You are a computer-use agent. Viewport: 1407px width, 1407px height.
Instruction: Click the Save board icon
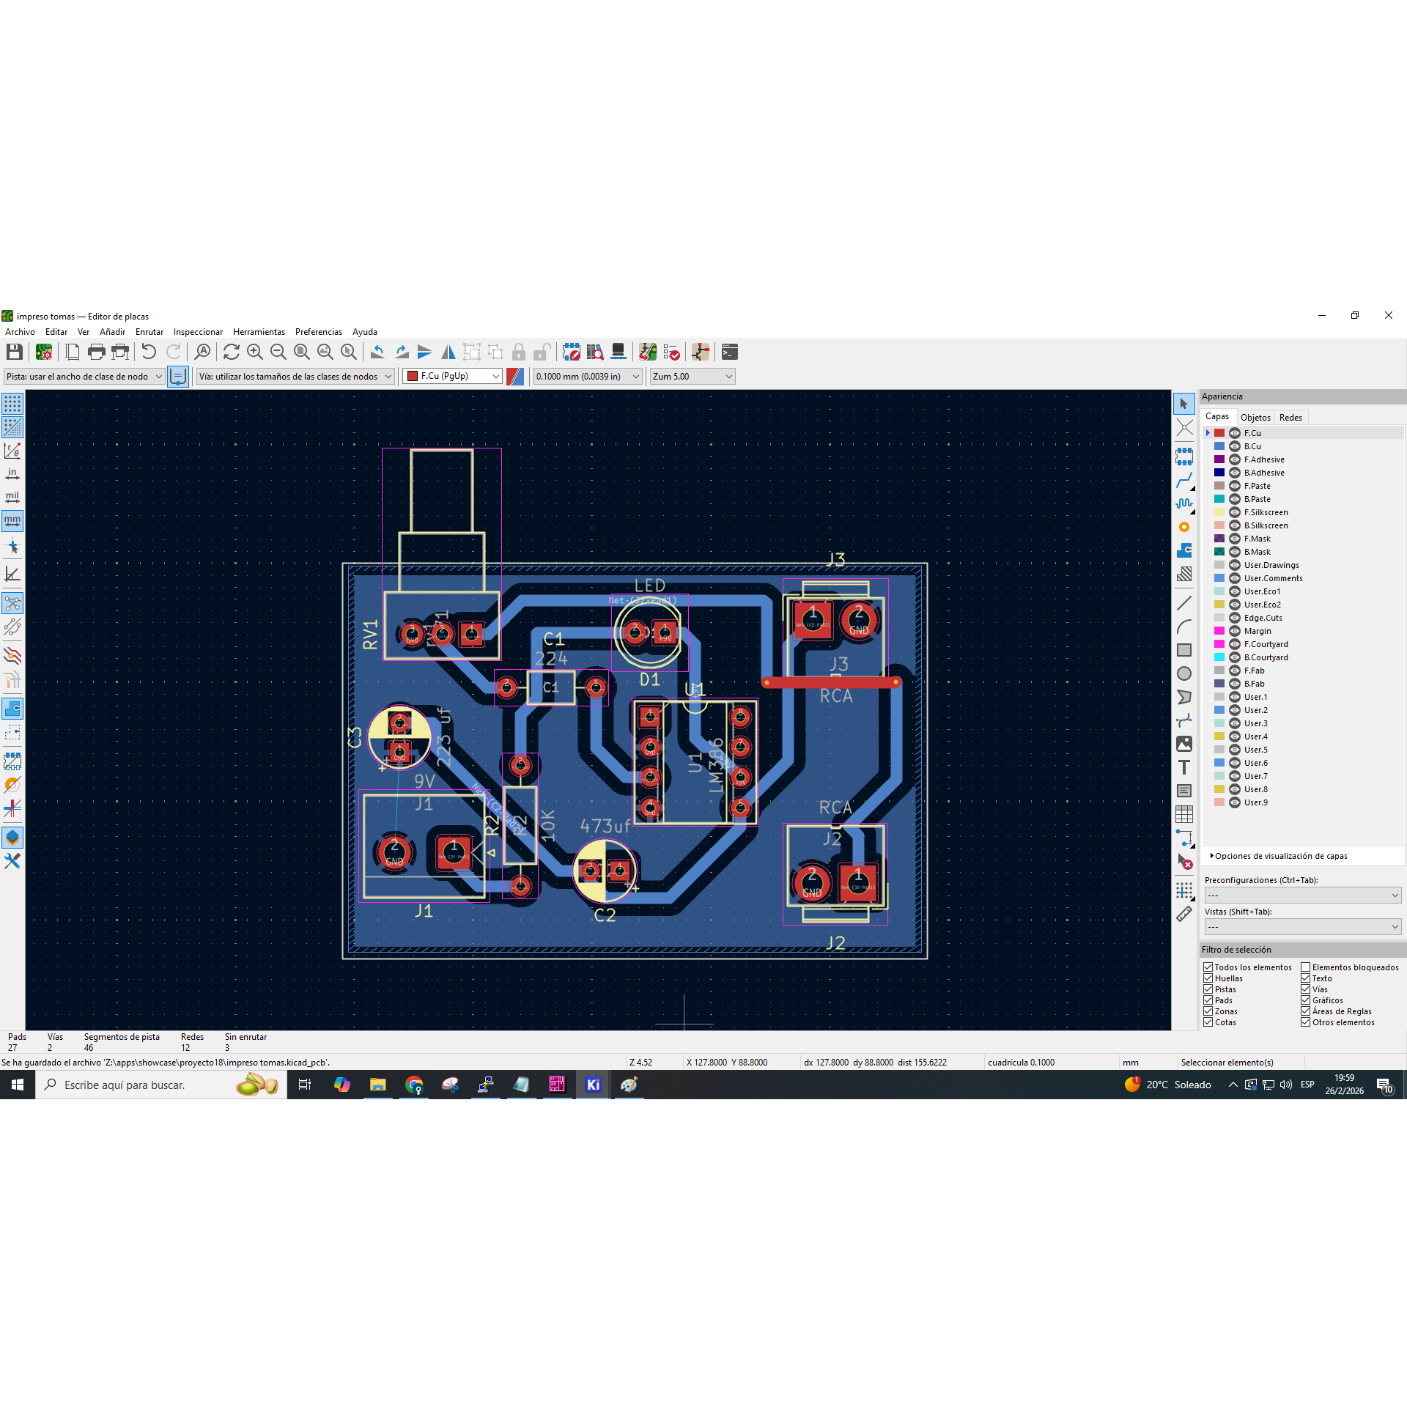click(14, 352)
